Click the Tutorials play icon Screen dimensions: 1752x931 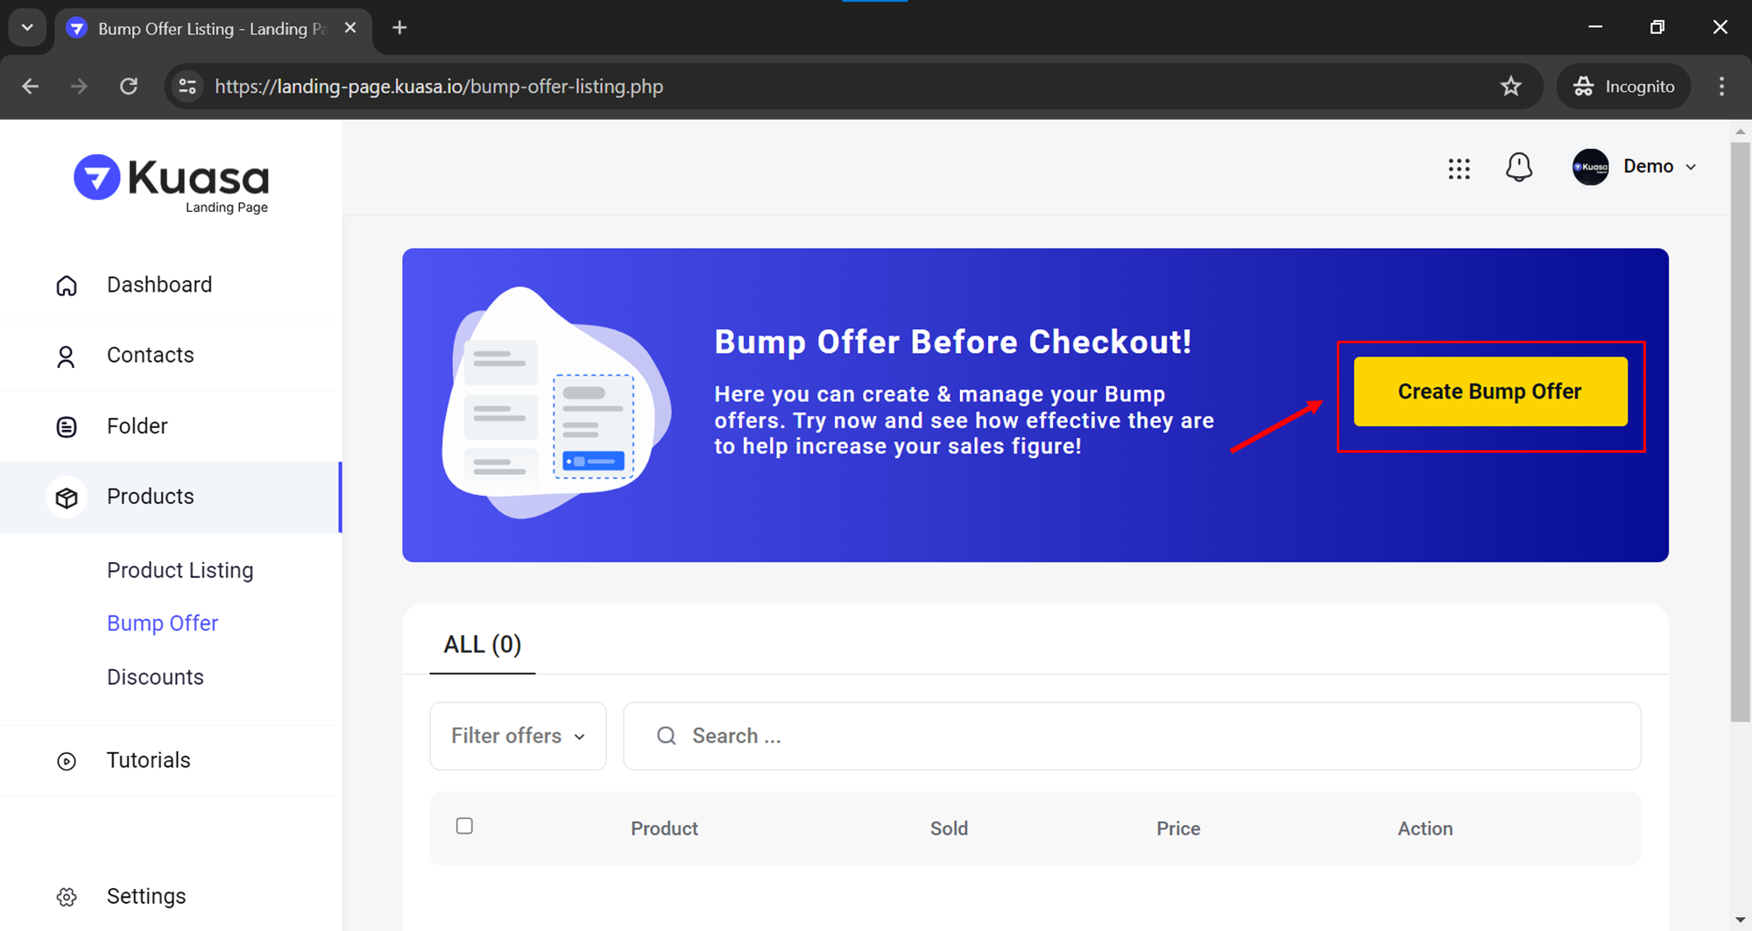click(67, 761)
